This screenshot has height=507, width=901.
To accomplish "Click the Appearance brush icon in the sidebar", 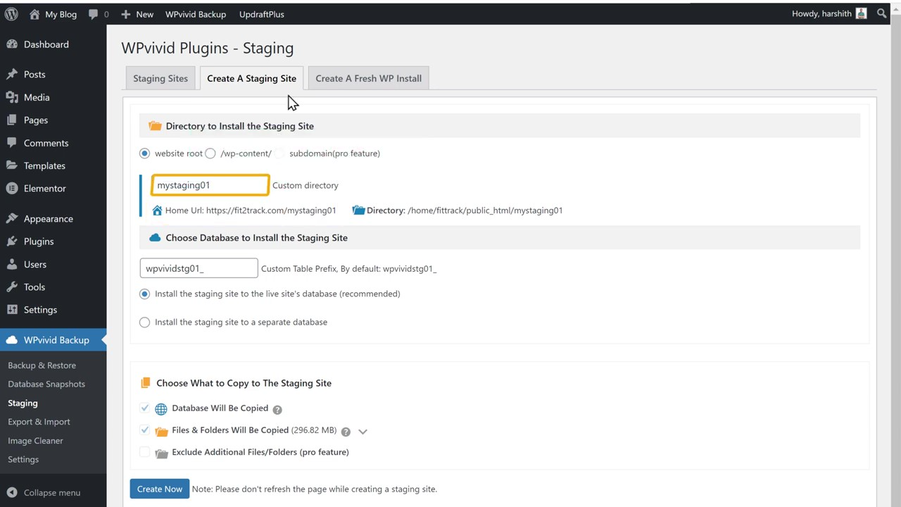I will tap(12, 218).
